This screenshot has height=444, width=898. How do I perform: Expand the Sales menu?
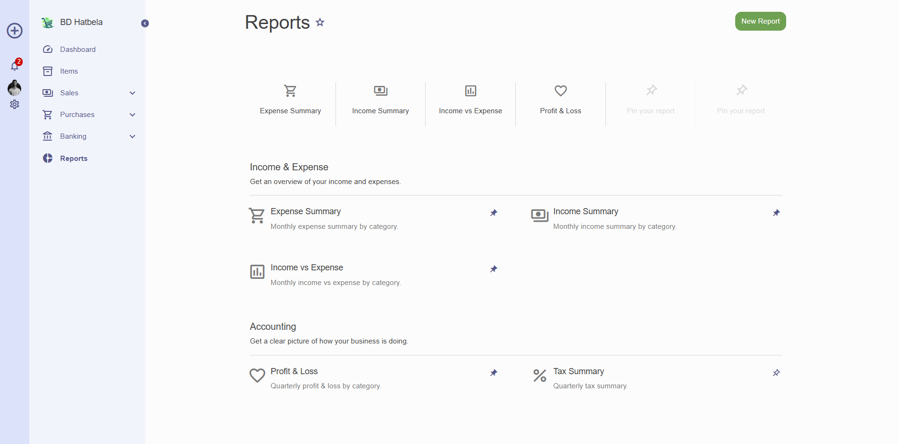[x=133, y=93]
